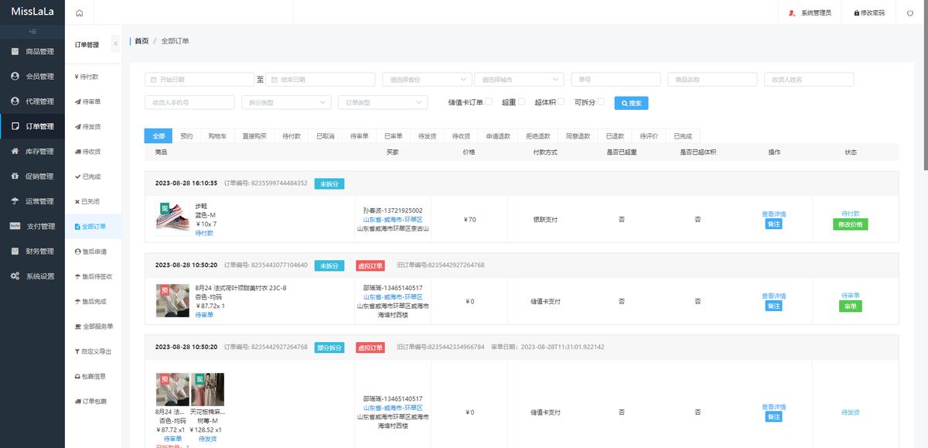This screenshot has height=448, width=928.
Task: Click the power logout icon at top right
Action: (910, 13)
